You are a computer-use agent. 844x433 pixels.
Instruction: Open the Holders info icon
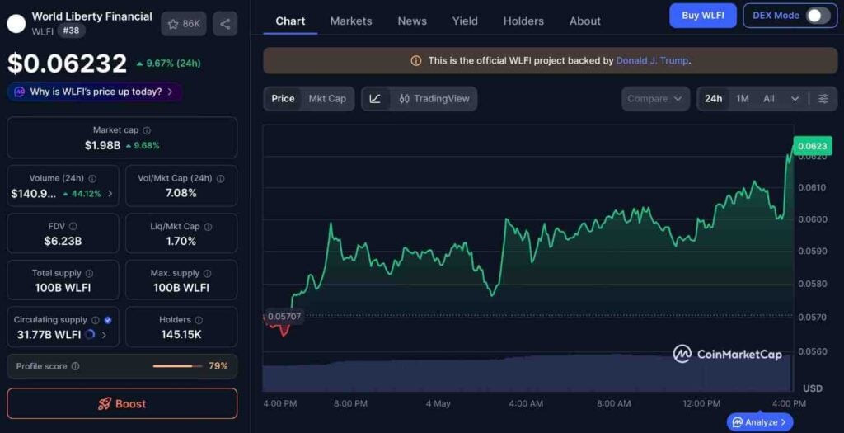point(199,320)
